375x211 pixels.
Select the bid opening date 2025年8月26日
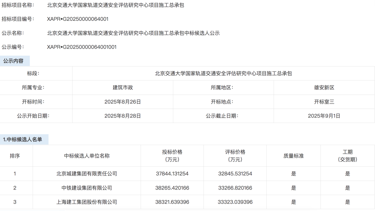click(x=123, y=102)
